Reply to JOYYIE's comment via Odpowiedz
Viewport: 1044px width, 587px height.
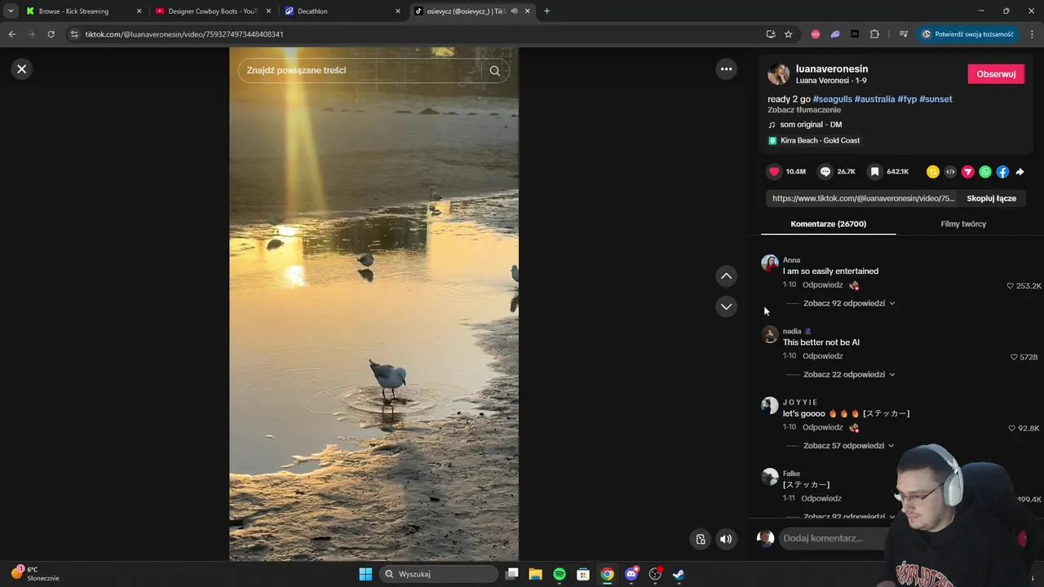point(822,427)
